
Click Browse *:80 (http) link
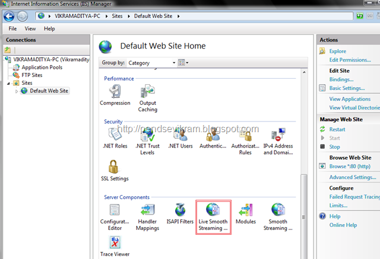(x=350, y=167)
